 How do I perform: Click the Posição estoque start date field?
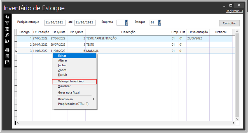(55, 23)
